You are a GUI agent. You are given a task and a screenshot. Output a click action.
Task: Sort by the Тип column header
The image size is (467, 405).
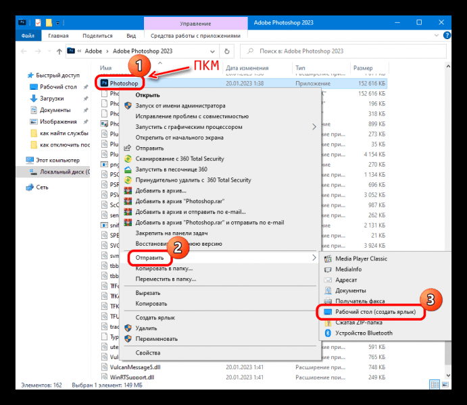[x=300, y=68]
